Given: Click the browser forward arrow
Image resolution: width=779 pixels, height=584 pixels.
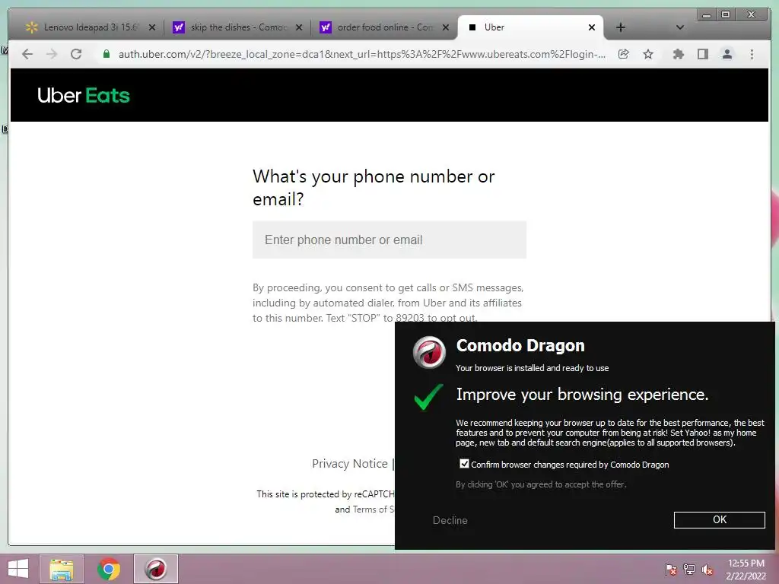Looking at the screenshot, I should (52, 54).
